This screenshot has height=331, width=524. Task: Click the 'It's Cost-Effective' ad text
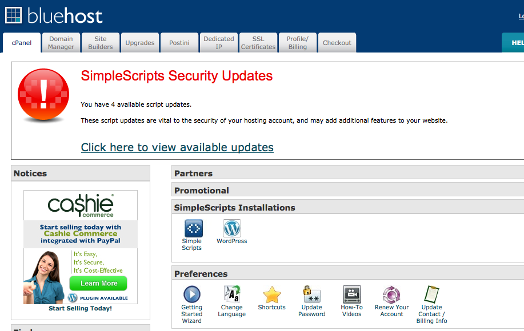(x=98, y=271)
